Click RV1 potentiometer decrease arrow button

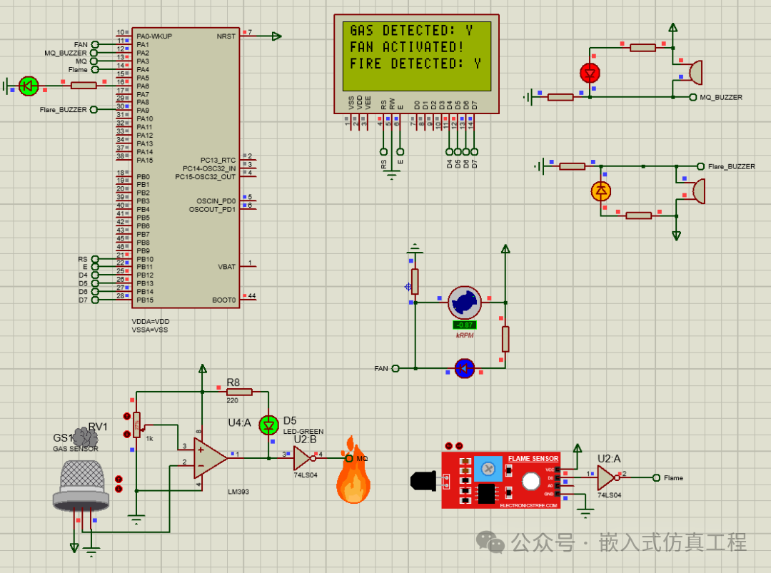[127, 434]
